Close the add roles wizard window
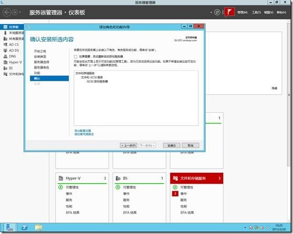Viewport: 293px width, 234px height. point(198,26)
